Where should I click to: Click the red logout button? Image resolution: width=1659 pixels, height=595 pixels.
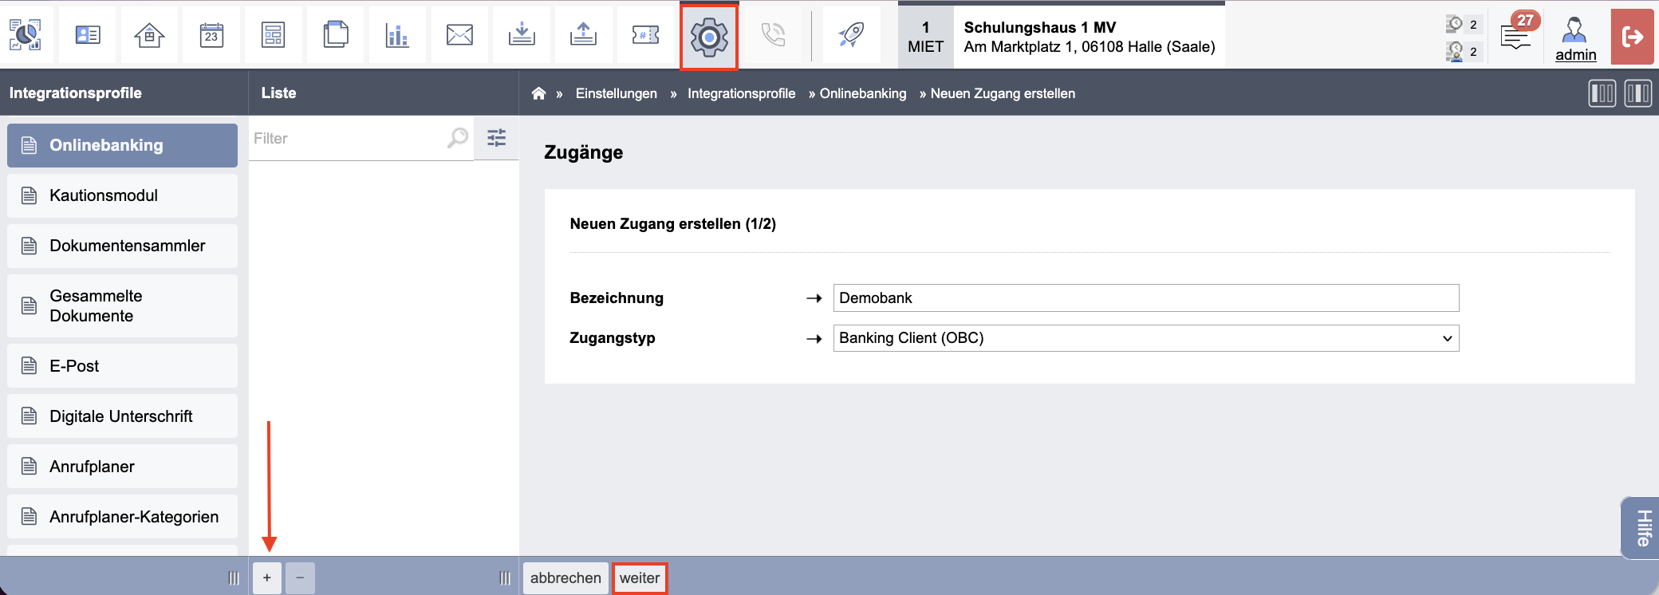(x=1633, y=37)
